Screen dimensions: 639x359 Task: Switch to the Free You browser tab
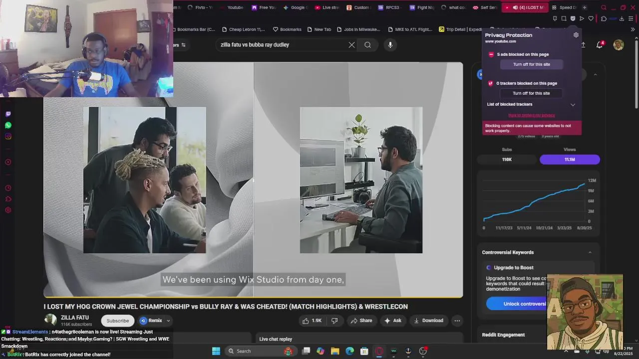[264, 7]
